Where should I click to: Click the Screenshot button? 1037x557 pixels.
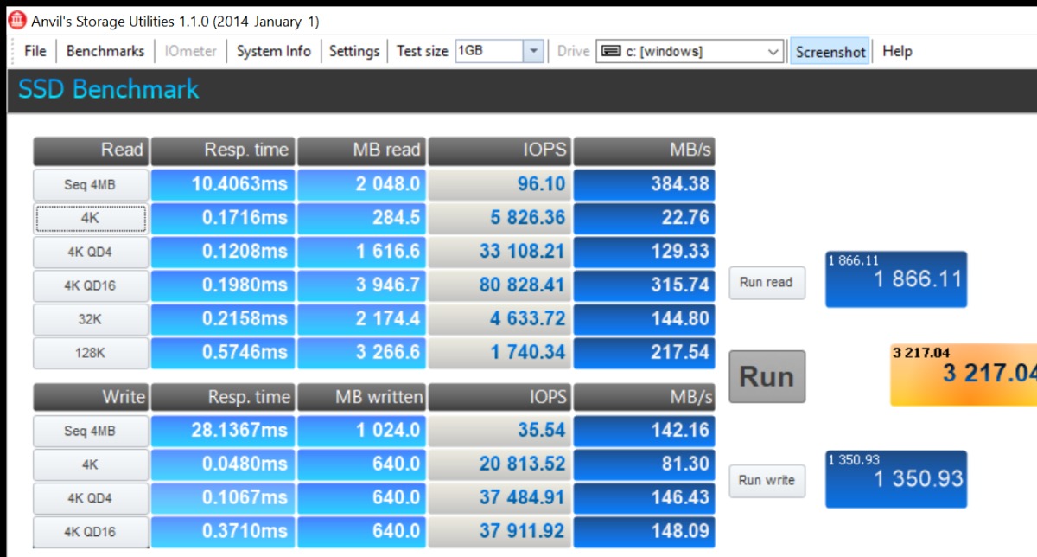pos(830,52)
